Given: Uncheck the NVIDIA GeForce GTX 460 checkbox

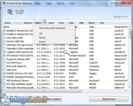Looking at the screenshot, I should click(x=4, y=73).
